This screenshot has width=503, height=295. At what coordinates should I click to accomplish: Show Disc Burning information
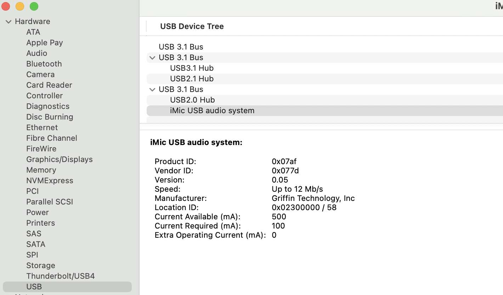tap(50, 117)
